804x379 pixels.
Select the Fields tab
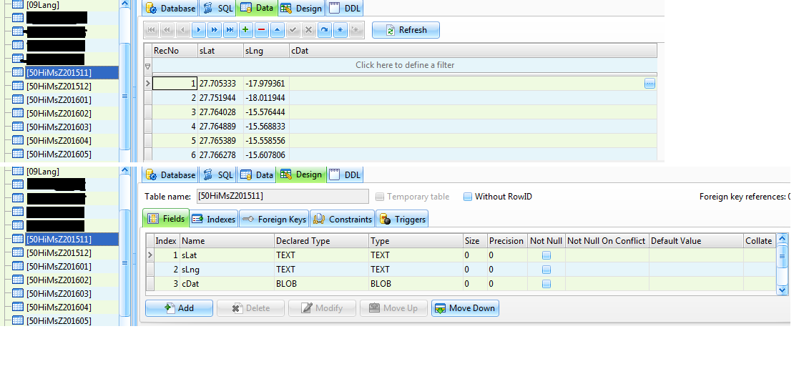[166, 219]
